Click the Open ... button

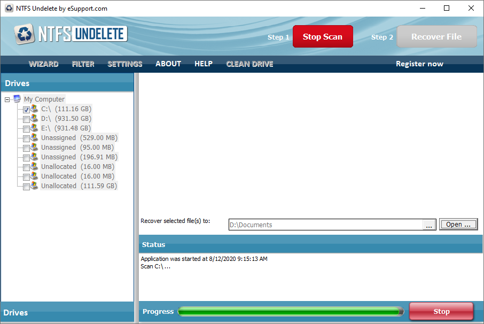pos(458,224)
